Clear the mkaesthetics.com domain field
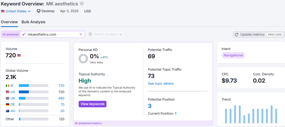This screenshot has height=127, width=285. pos(81,34)
